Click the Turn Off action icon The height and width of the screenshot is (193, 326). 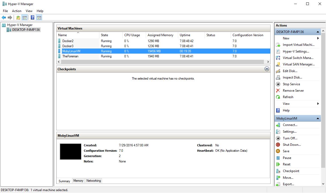coord(278,138)
